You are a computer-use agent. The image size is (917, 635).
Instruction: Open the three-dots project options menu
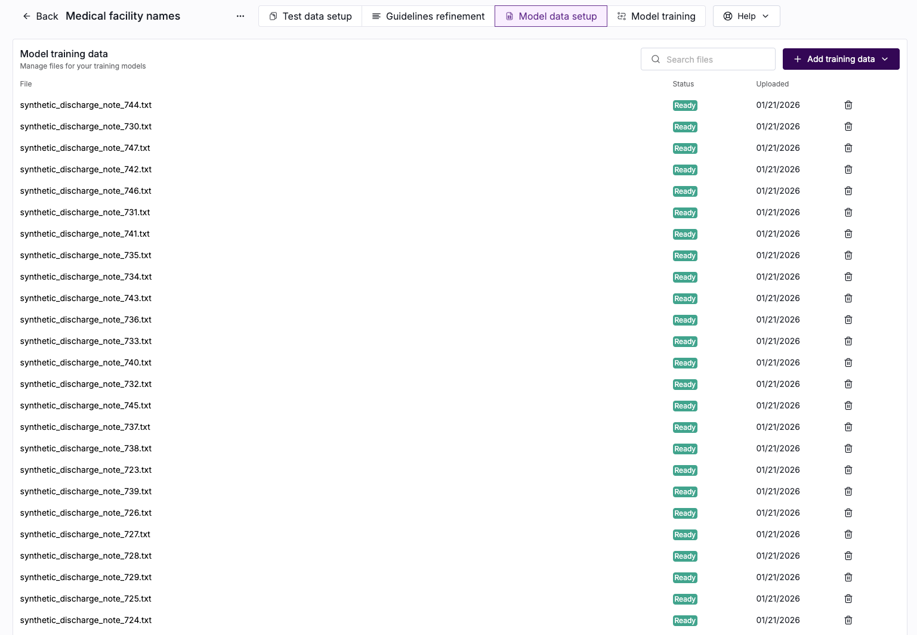pos(240,16)
